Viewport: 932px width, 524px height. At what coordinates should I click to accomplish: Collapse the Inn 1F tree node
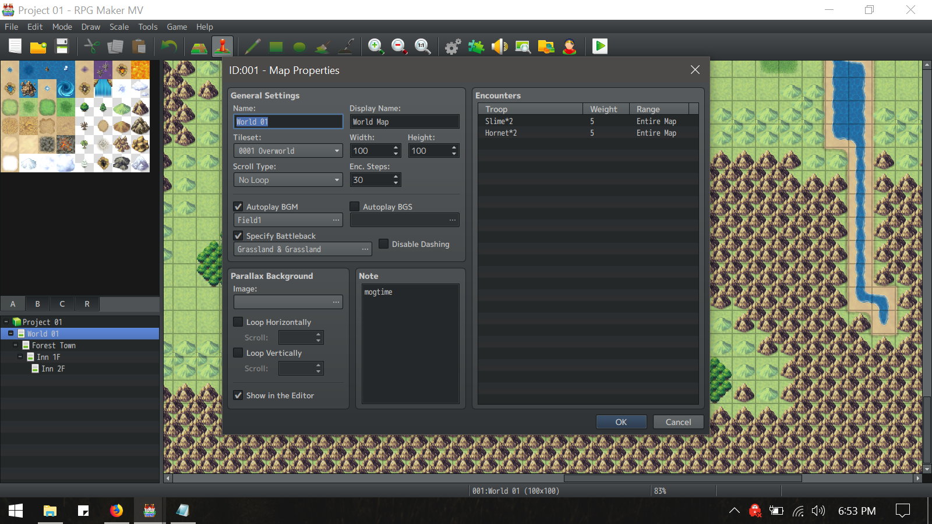(20, 357)
